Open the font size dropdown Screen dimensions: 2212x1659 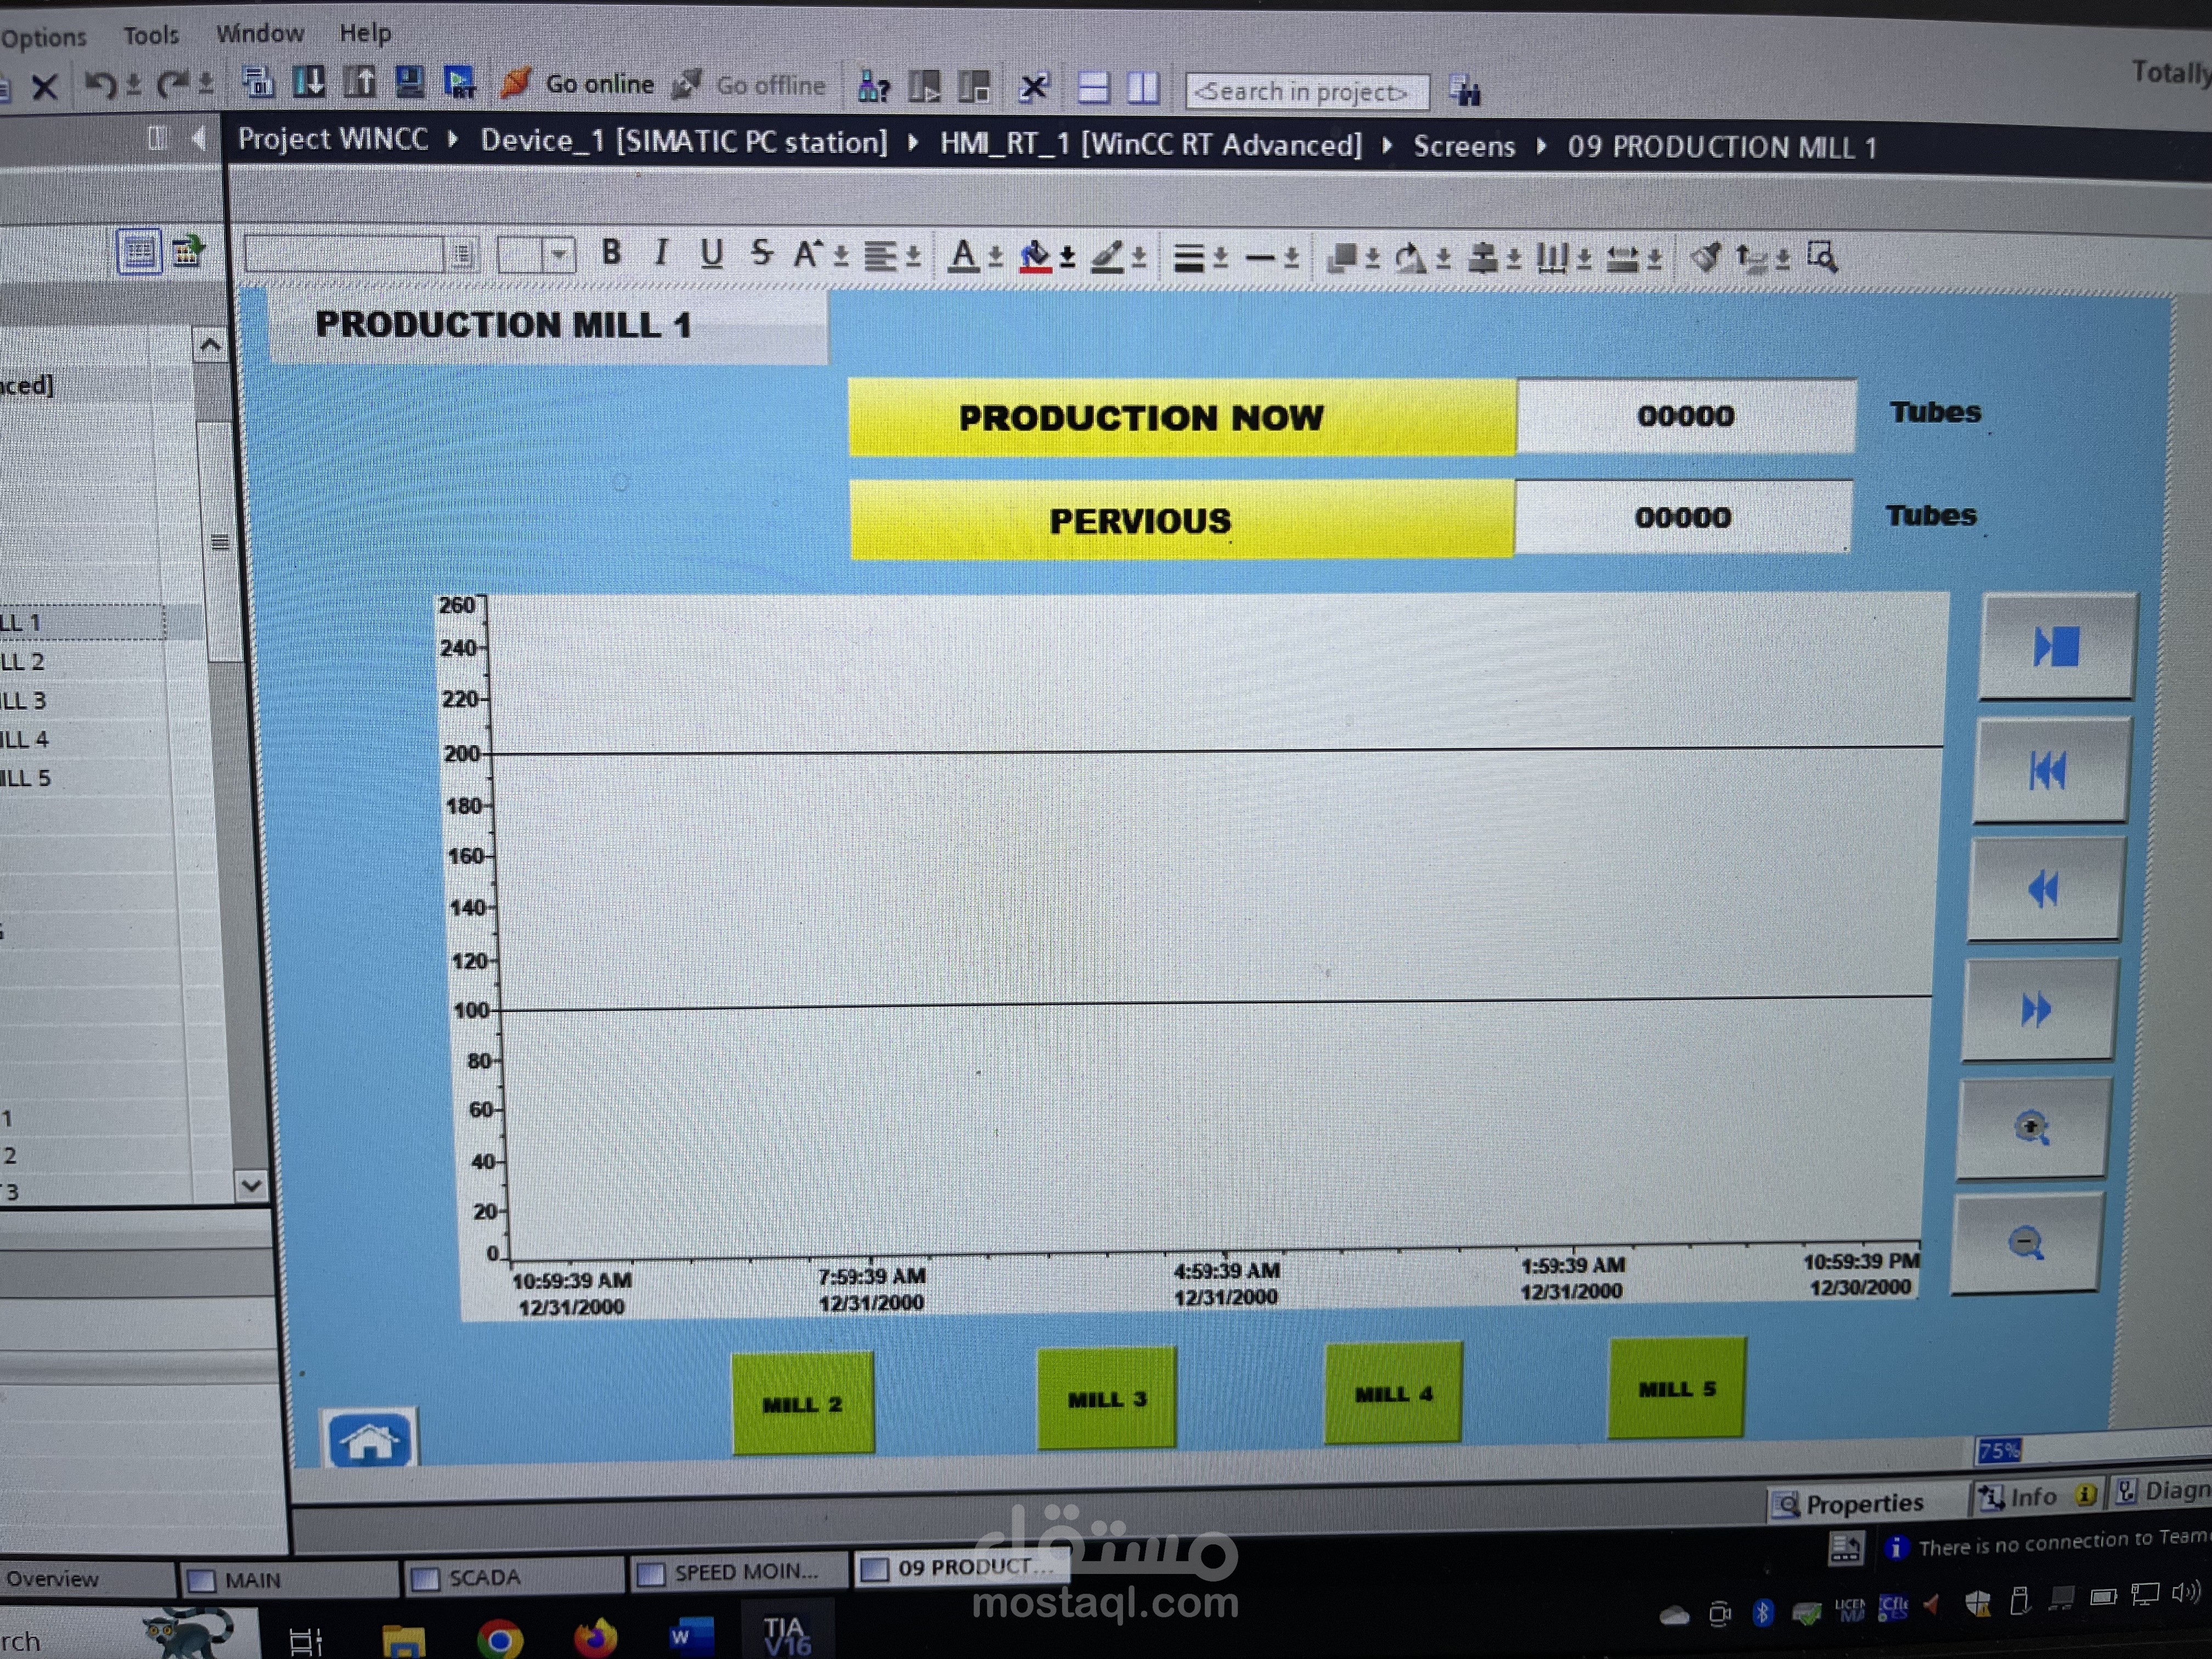560,255
